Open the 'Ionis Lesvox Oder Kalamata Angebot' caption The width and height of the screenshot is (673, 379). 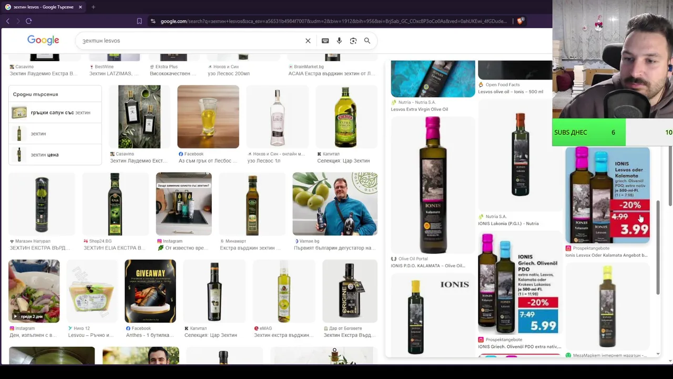[606, 255]
